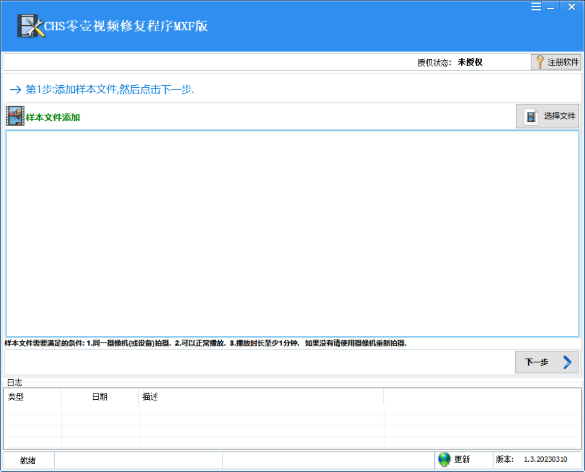Viewport: 585px width, 472px height.
Task: Click 更新 to check for updates
Action: (x=461, y=459)
